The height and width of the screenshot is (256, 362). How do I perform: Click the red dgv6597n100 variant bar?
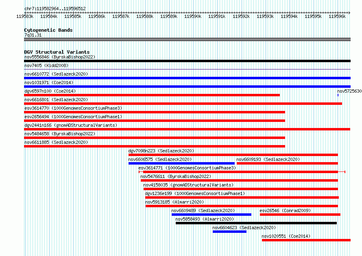[152, 95]
